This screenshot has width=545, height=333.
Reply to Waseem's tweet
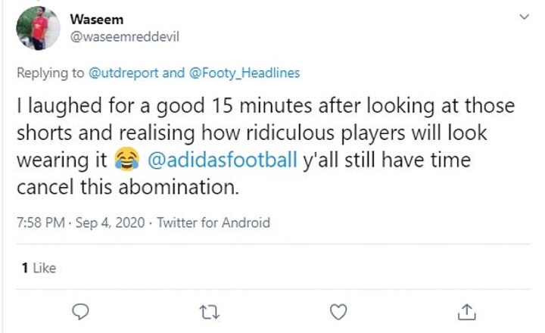(84, 311)
